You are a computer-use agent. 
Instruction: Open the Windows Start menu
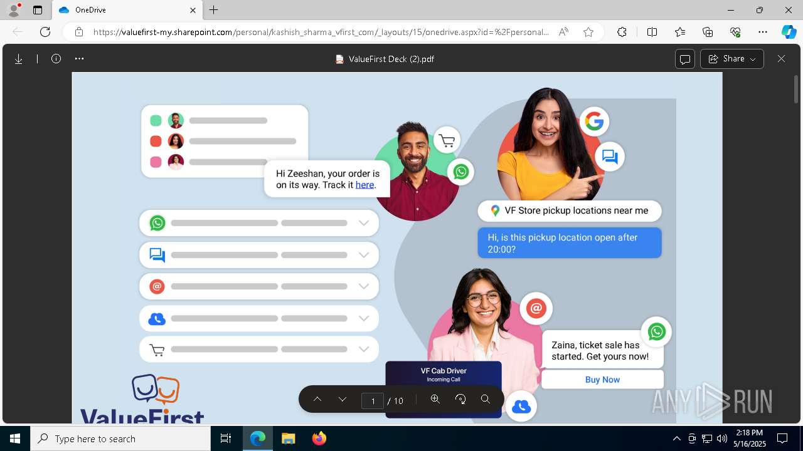tap(15, 438)
